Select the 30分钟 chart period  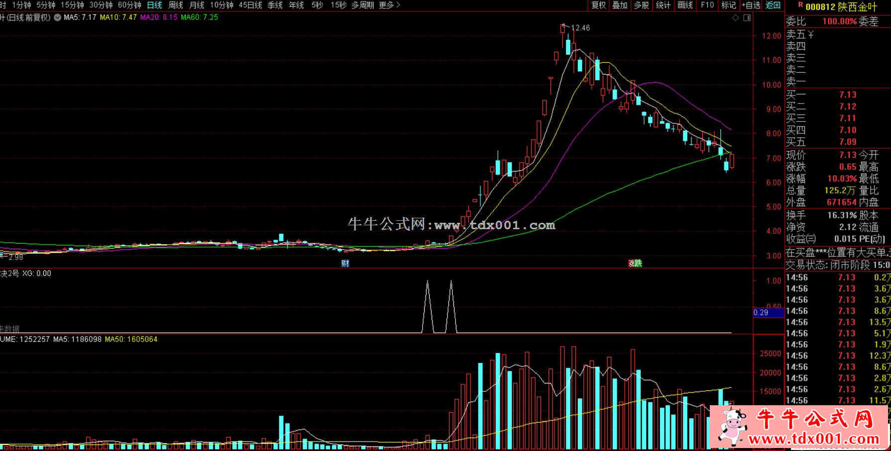click(x=101, y=5)
